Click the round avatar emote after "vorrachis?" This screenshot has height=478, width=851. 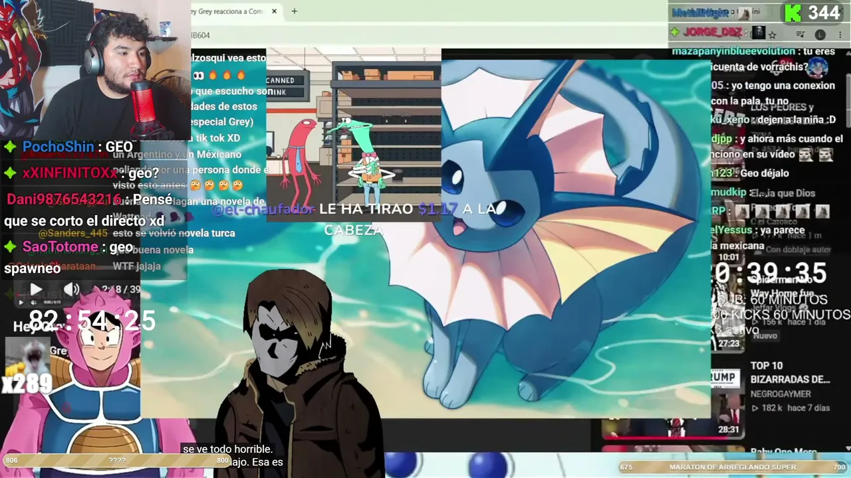818,67
